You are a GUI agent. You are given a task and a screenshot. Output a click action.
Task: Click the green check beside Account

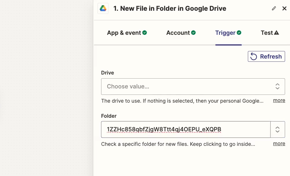(x=194, y=33)
